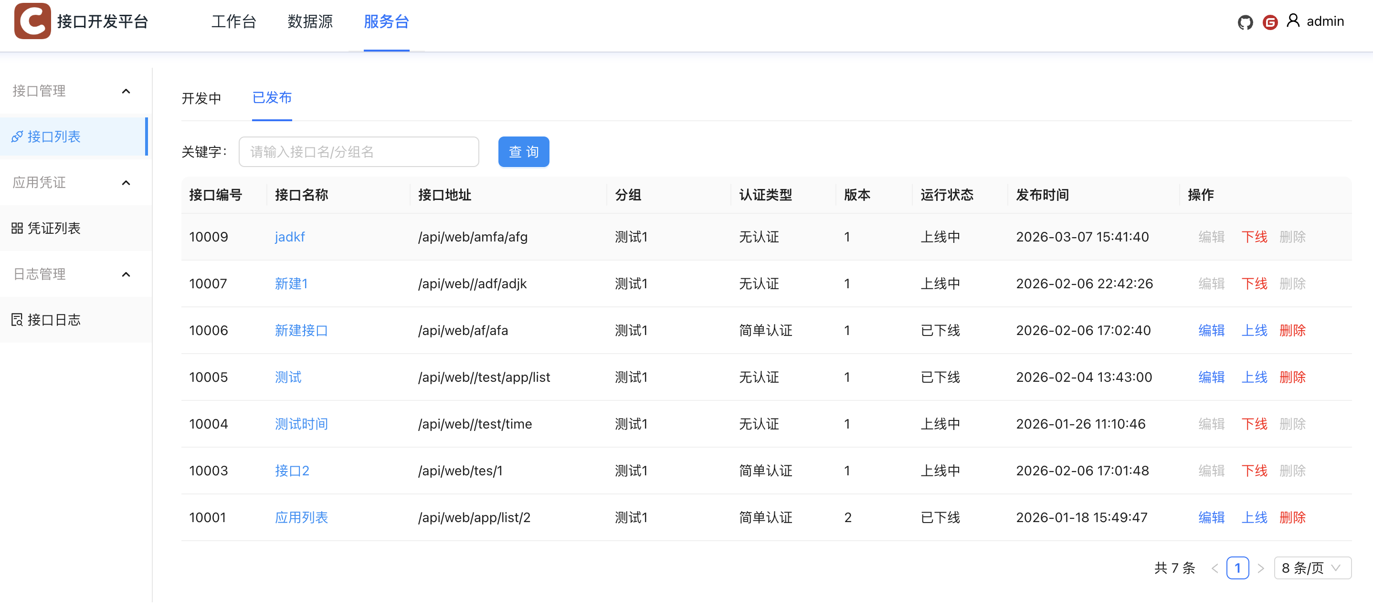
Task: Click 下线 for interface 10007
Action: (1254, 283)
